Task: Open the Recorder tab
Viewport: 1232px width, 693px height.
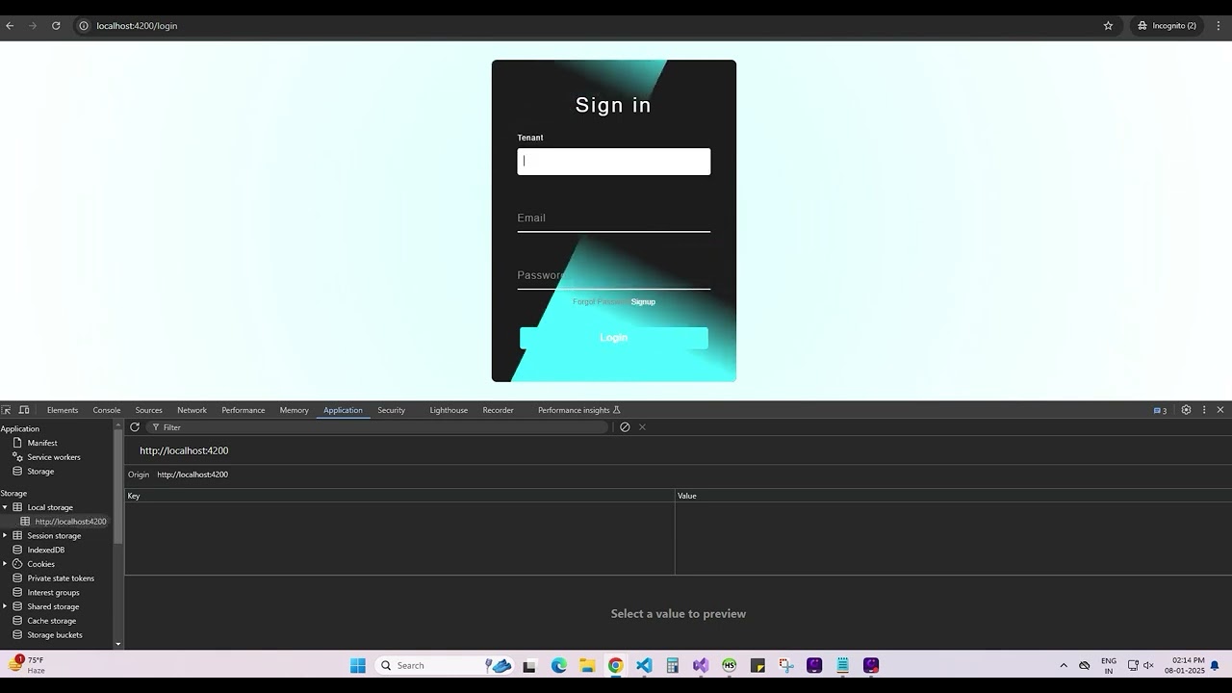Action: click(498, 410)
